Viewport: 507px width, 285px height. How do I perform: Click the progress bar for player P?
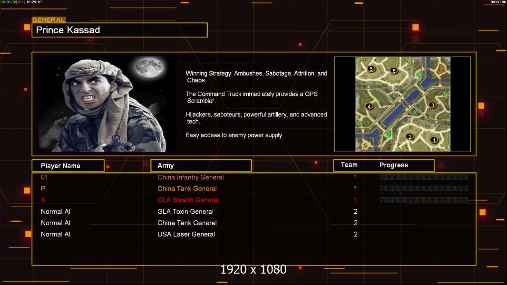pos(424,189)
